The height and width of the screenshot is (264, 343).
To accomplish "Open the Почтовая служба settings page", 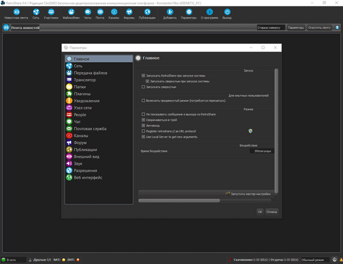I will pos(99,128).
